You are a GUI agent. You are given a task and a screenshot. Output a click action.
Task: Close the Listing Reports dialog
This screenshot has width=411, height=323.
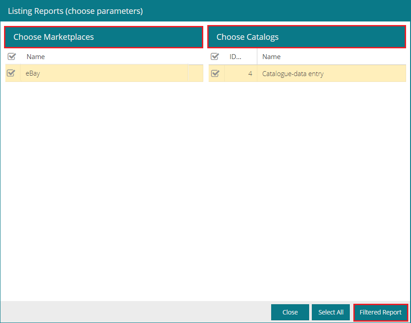point(290,312)
